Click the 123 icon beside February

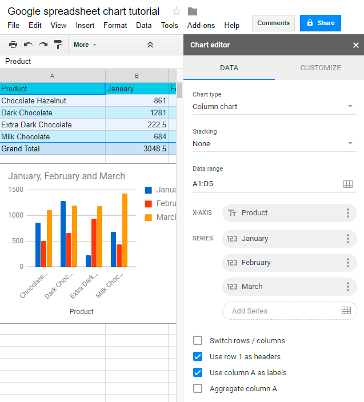(232, 263)
